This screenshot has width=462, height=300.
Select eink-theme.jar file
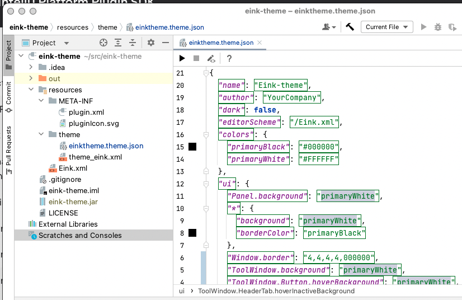click(68, 201)
